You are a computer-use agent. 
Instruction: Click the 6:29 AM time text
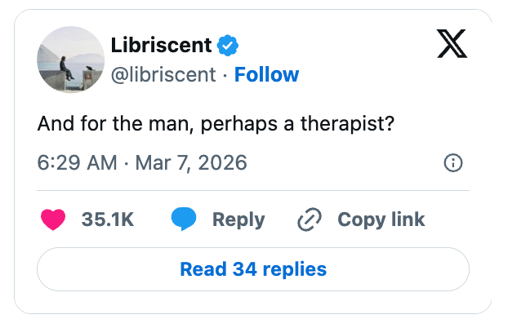[78, 162]
